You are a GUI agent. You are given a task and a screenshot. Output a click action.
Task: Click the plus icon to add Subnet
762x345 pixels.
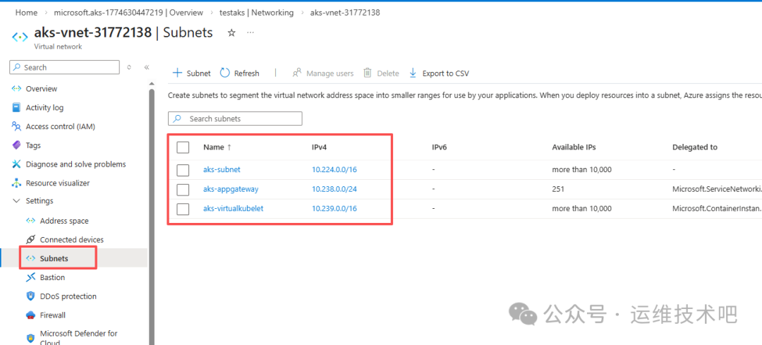[177, 73]
